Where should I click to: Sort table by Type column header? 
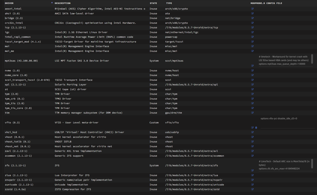tap(169, 3)
